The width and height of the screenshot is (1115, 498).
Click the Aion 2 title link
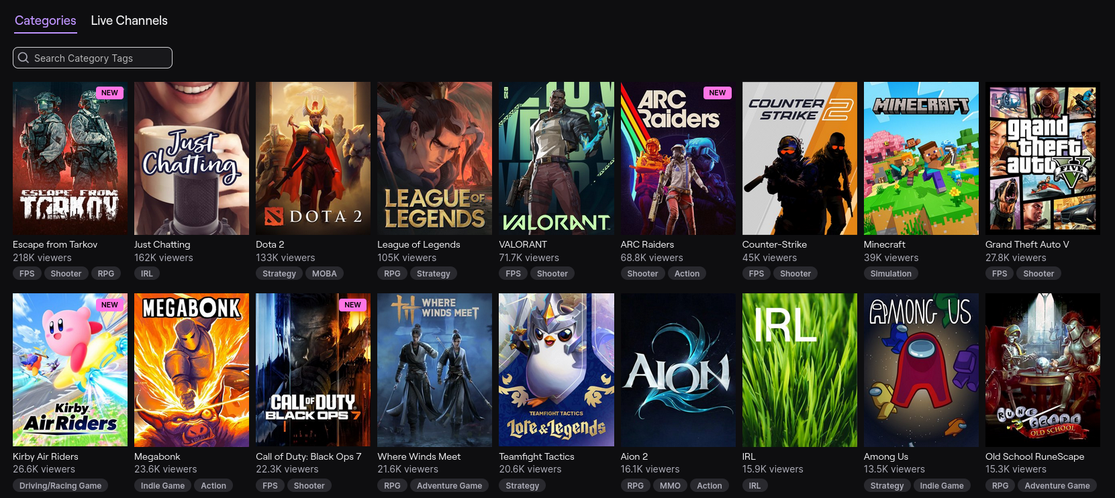[634, 456]
